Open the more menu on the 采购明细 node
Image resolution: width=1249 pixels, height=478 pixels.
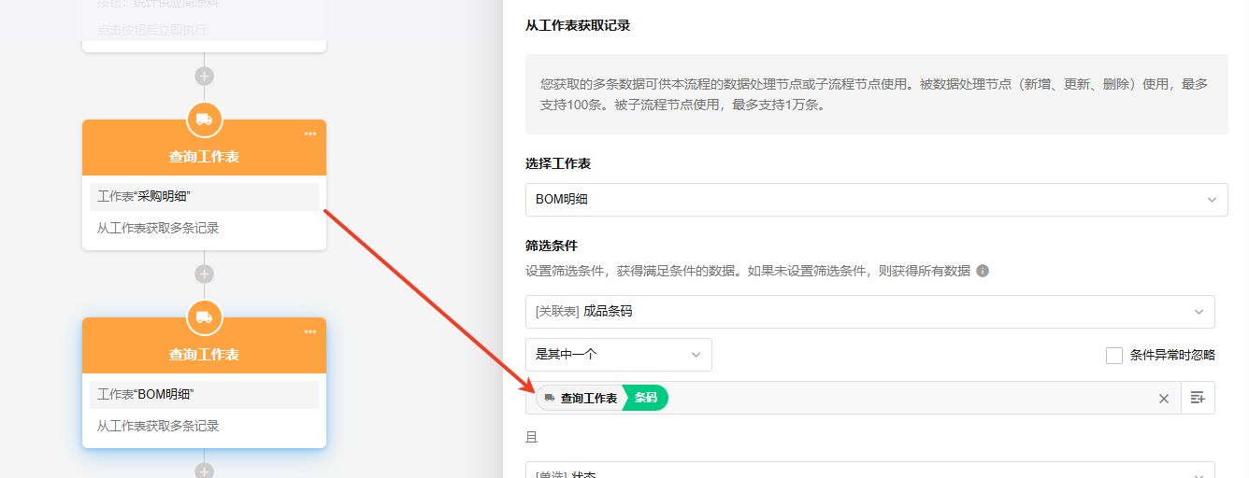coord(310,134)
